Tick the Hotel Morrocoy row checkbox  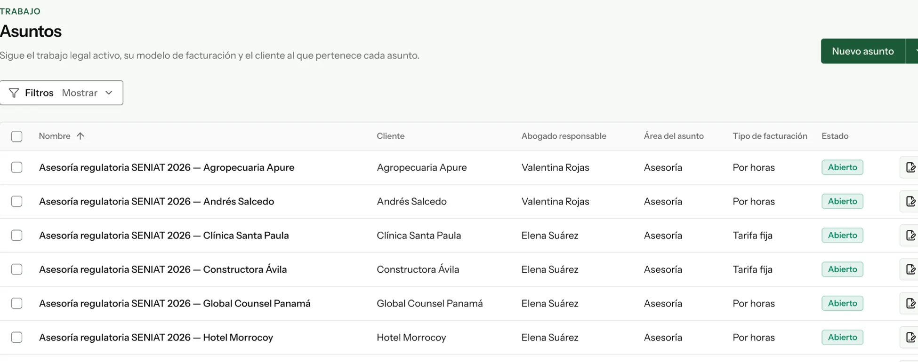16,337
